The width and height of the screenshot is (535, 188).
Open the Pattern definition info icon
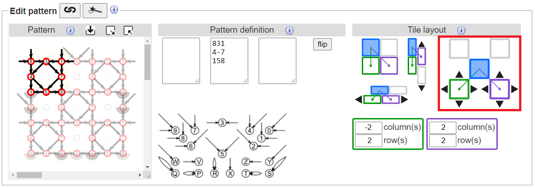tap(289, 30)
